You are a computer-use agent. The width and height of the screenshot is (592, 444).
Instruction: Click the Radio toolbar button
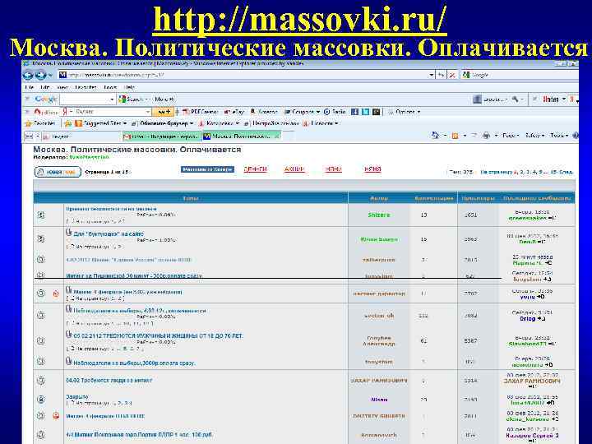click(335, 112)
